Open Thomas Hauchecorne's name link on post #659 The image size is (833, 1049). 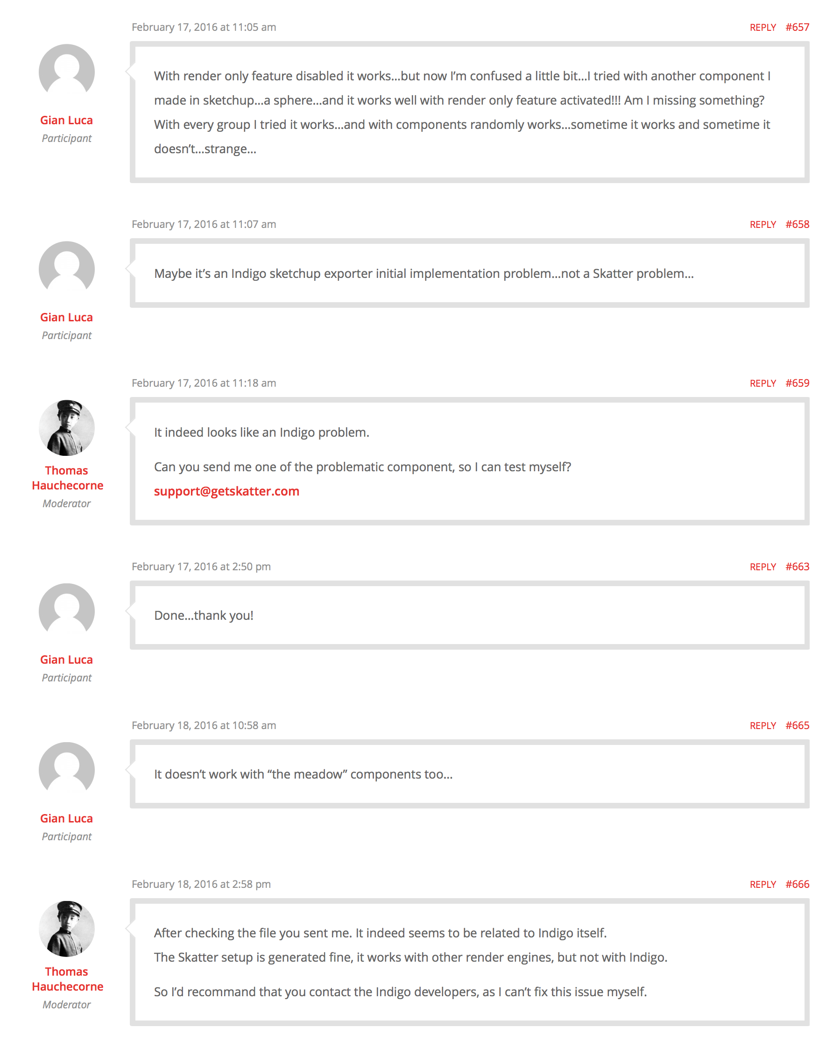click(x=67, y=478)
